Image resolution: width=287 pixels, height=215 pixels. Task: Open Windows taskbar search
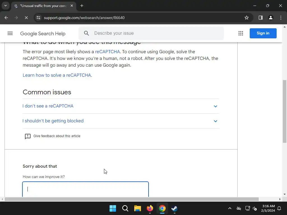click(x=125, y=208)
